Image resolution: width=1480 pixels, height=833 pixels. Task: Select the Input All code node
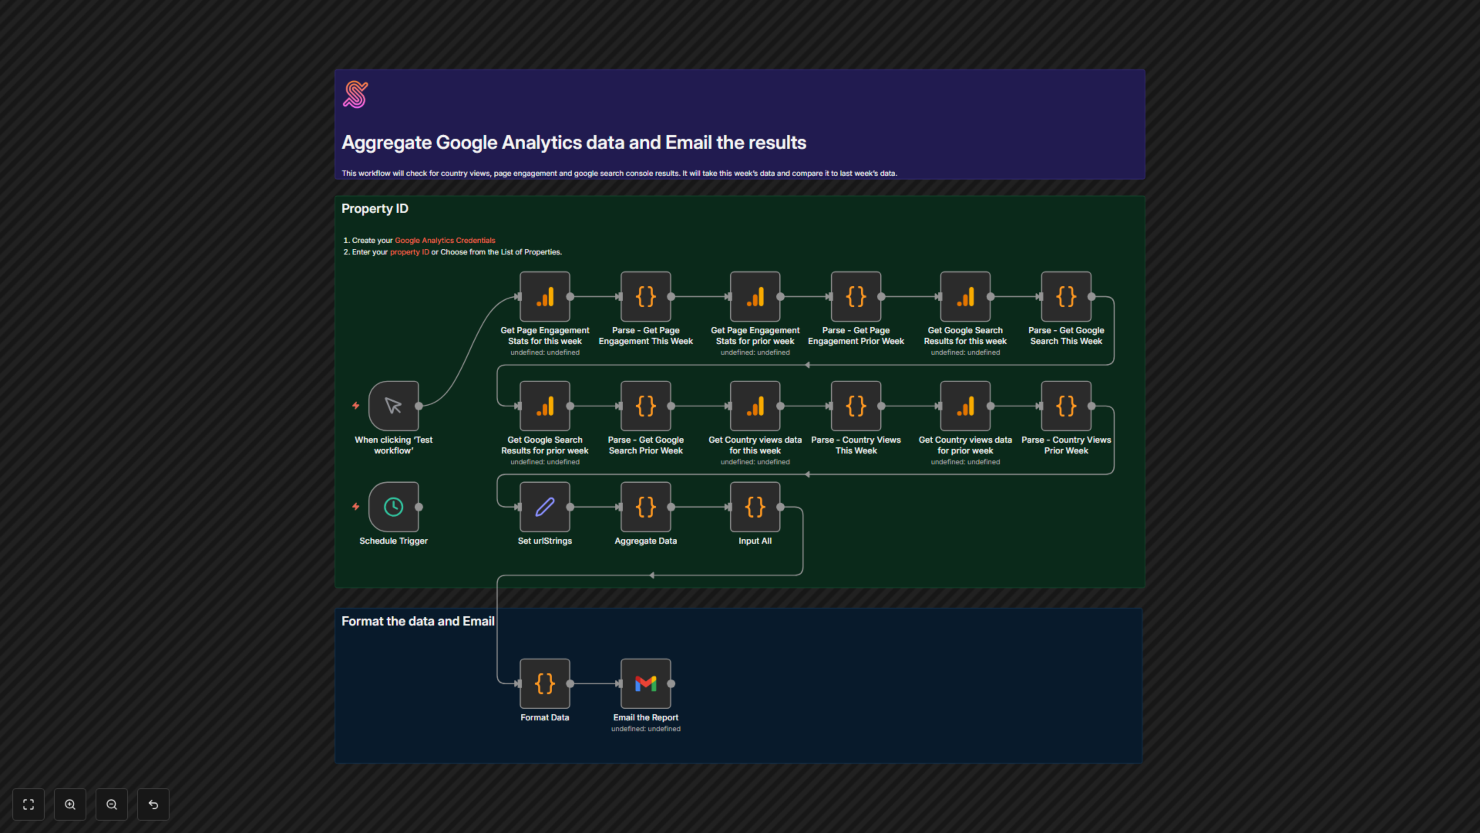point(755,506)
